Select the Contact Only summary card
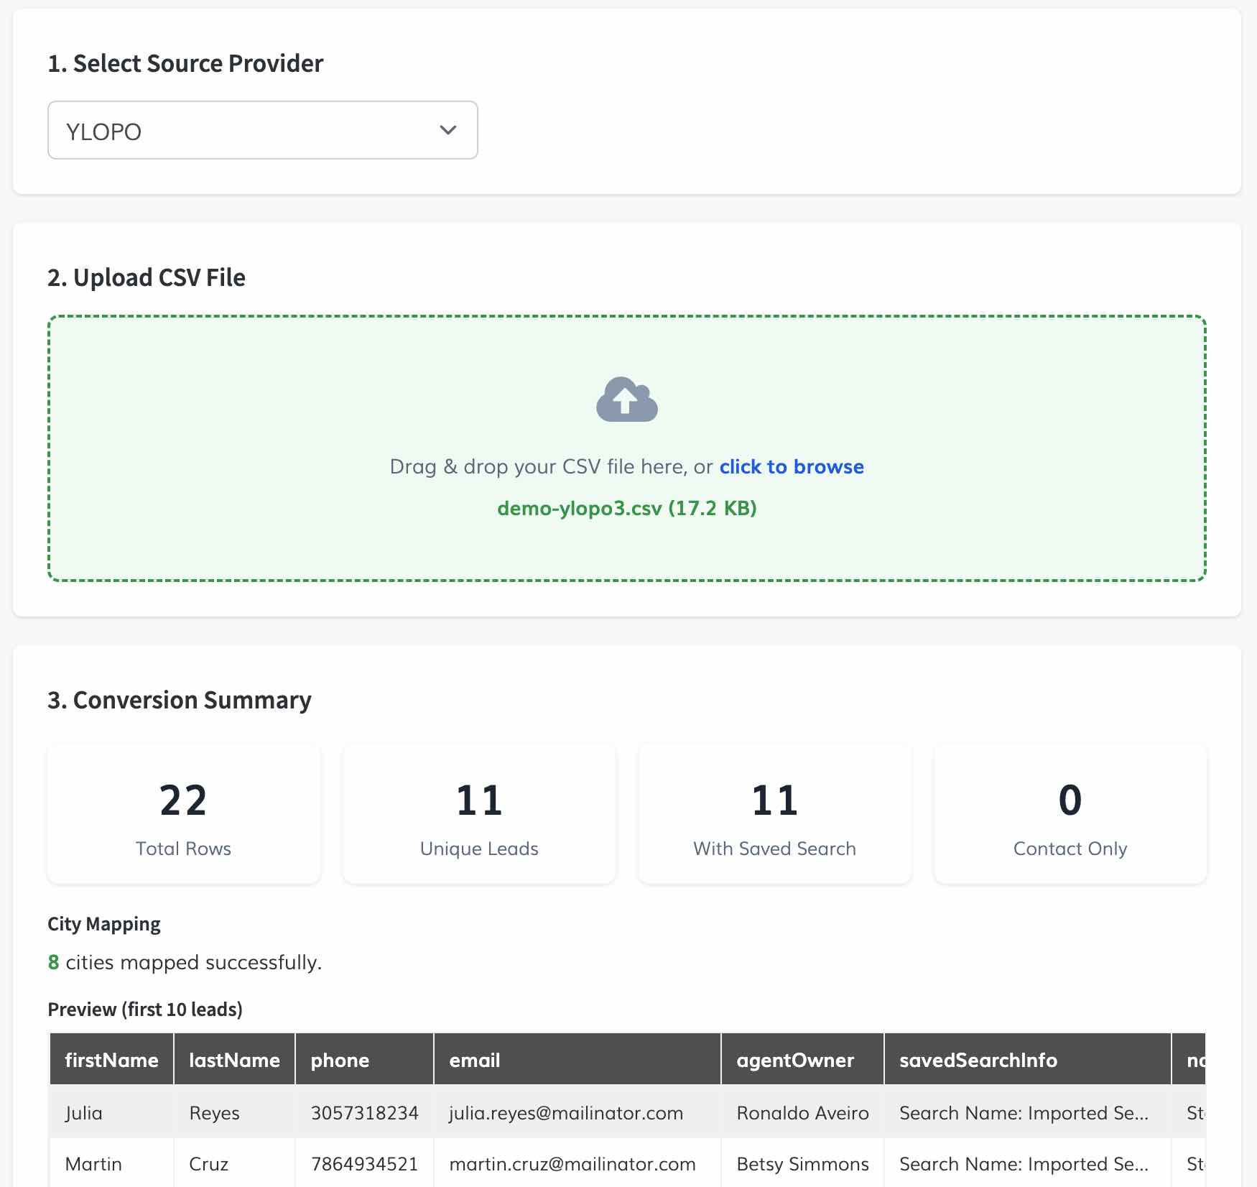This screenshot has height=1187, width=1257. click(1070, 814)
